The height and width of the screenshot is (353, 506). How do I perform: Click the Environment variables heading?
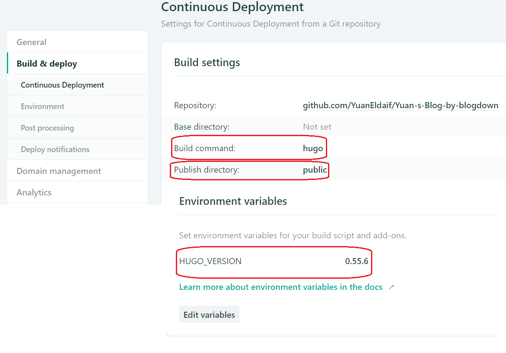[x=233, y=201]
